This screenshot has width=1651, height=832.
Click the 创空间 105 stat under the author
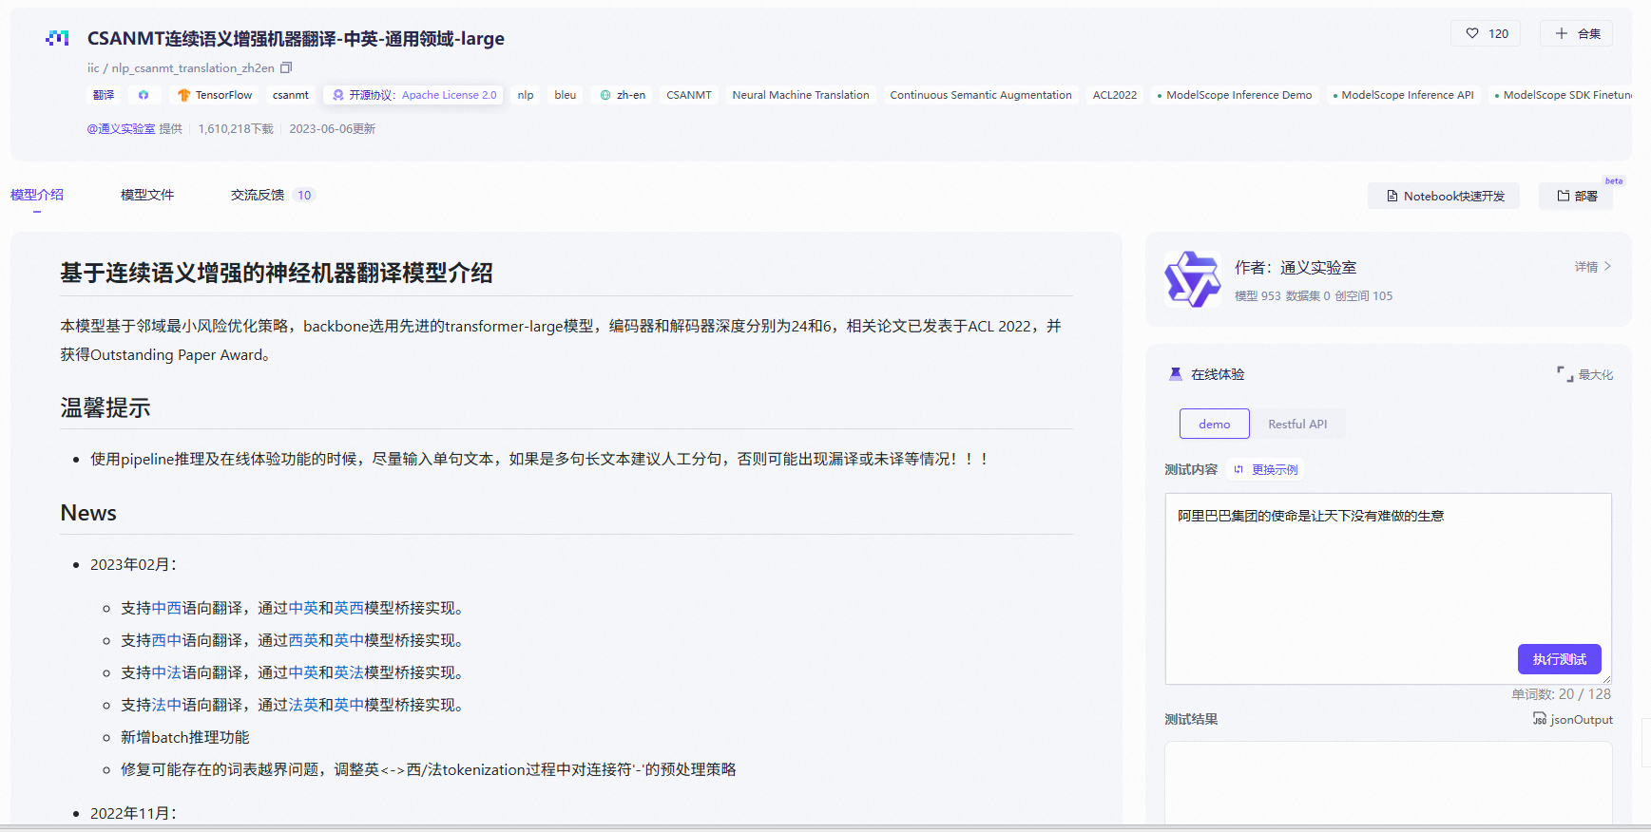pos(1364,295)
